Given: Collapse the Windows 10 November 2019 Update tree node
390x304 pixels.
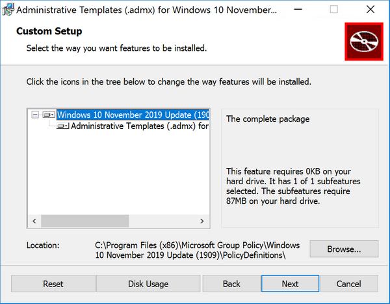Looking at the screenshot, I should [x=35, y=115].
